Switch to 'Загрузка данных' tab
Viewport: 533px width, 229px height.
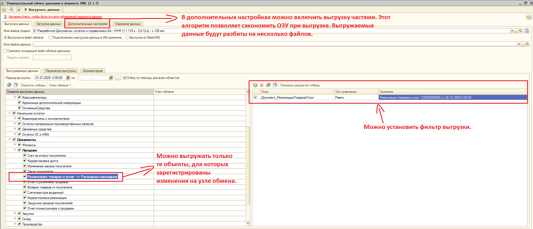(49, 24)
